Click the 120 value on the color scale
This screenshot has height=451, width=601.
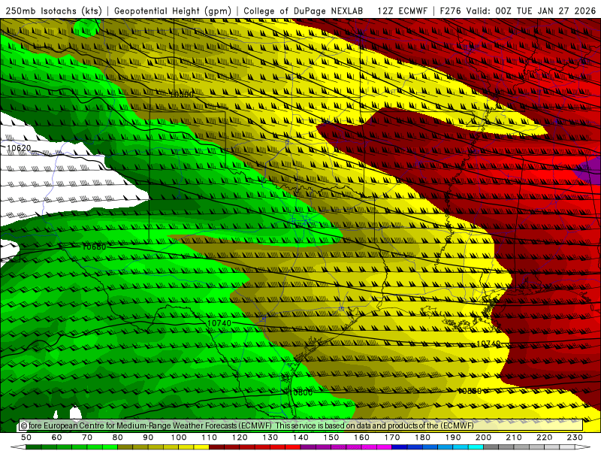(x=240, y=437)
